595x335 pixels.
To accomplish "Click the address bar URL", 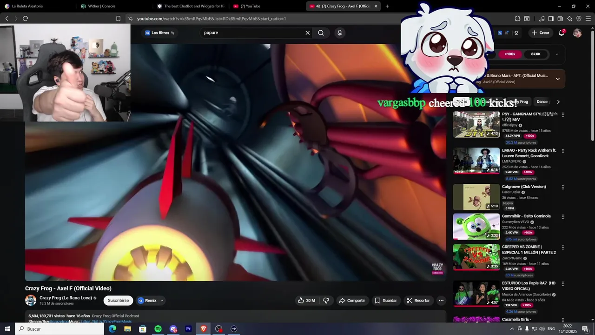I will tap(212, 19).
